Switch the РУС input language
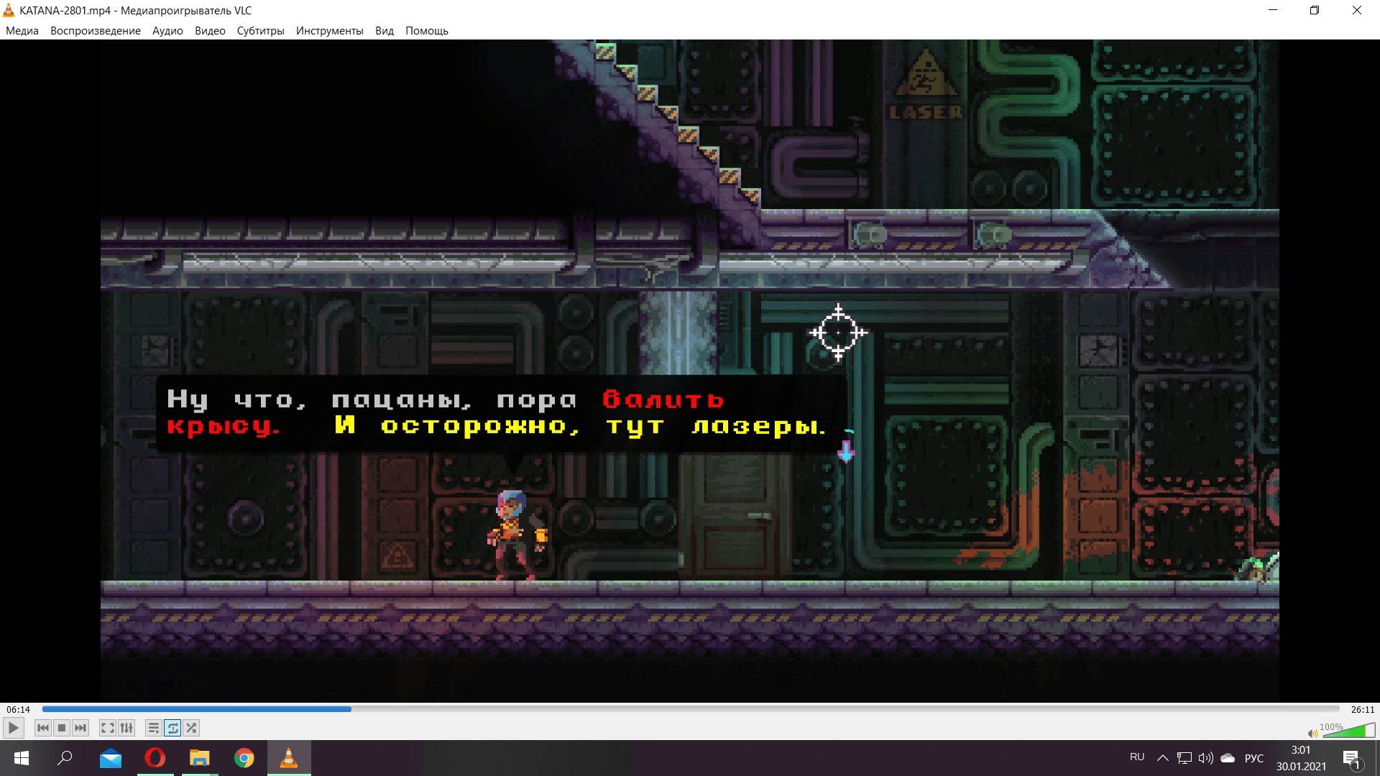Viewport: 1380px width, 776px height. [1254, 758]
